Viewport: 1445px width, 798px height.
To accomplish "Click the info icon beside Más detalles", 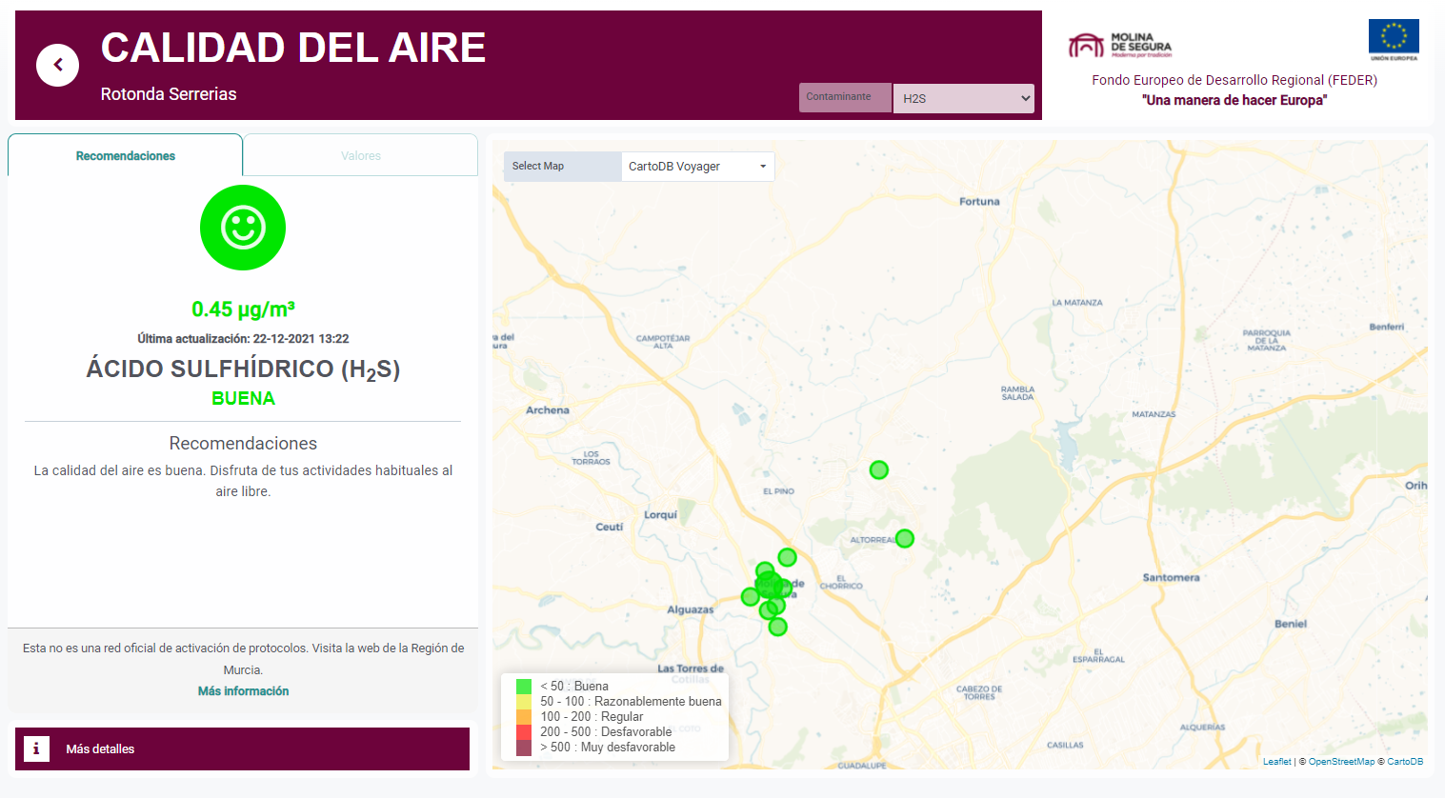I will tap(36, 748).
